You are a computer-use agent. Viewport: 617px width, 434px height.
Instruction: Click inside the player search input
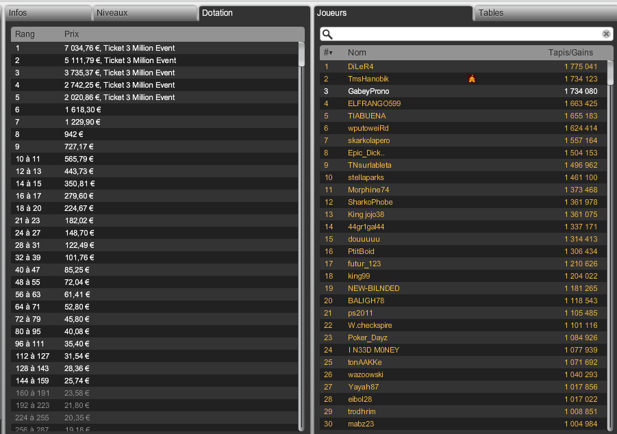467,35
